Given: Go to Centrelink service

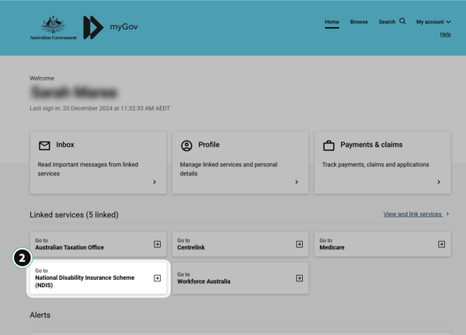Looking at the screenshot, I should (240, 244).
